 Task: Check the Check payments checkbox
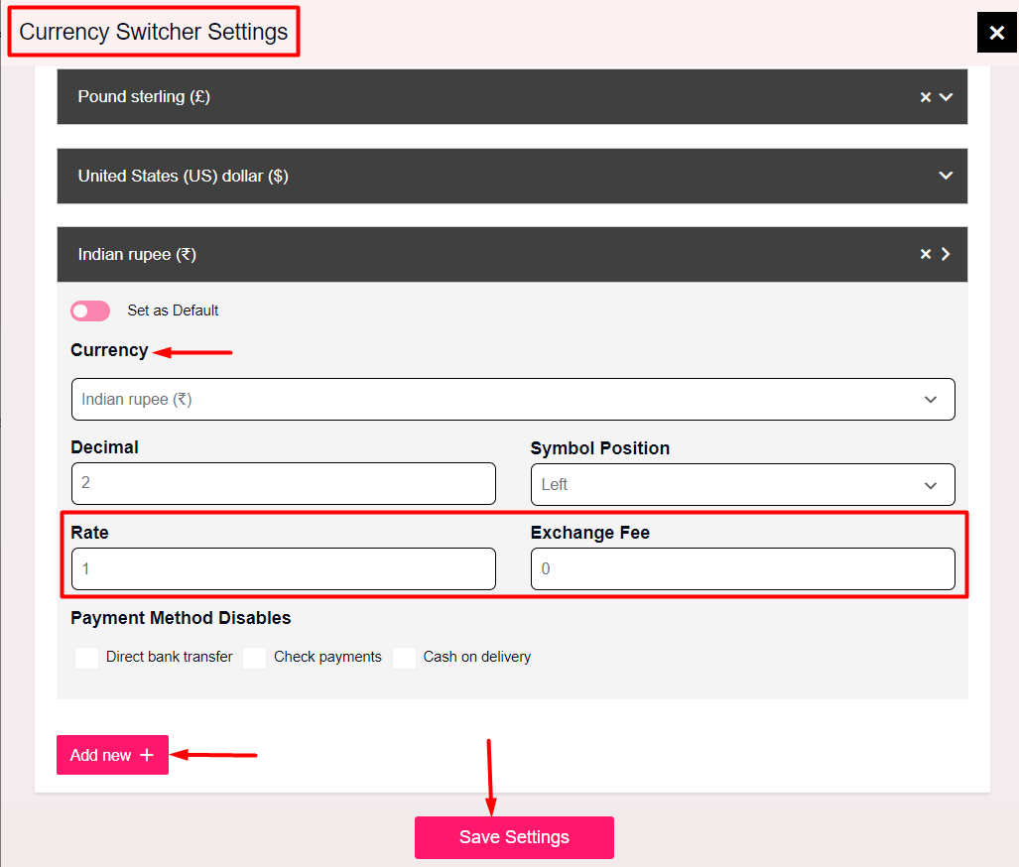click(x=255, y=658)
